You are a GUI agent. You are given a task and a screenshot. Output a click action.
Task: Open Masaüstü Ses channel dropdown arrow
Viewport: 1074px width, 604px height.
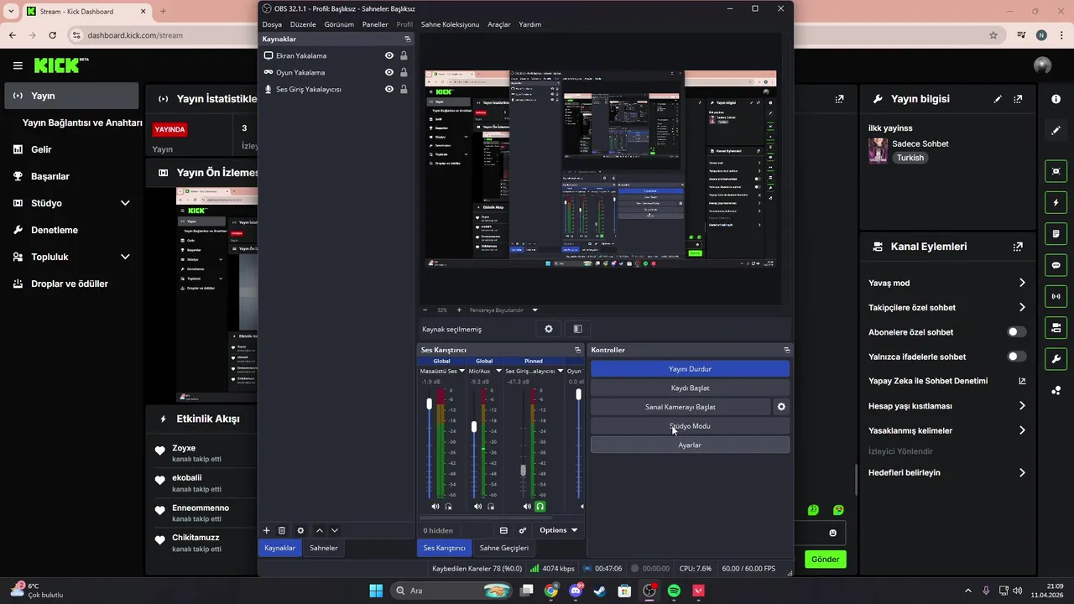(x=462, y=371)
